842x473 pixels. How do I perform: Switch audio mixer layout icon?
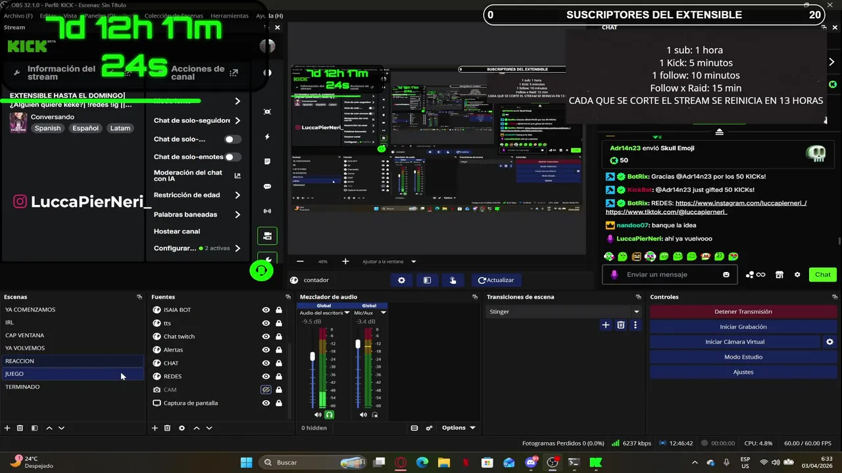[414, 428]
